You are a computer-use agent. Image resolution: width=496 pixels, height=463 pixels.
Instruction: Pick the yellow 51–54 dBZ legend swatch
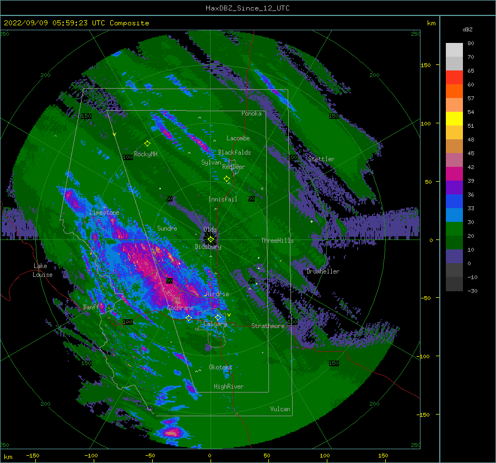click(454, 119)
